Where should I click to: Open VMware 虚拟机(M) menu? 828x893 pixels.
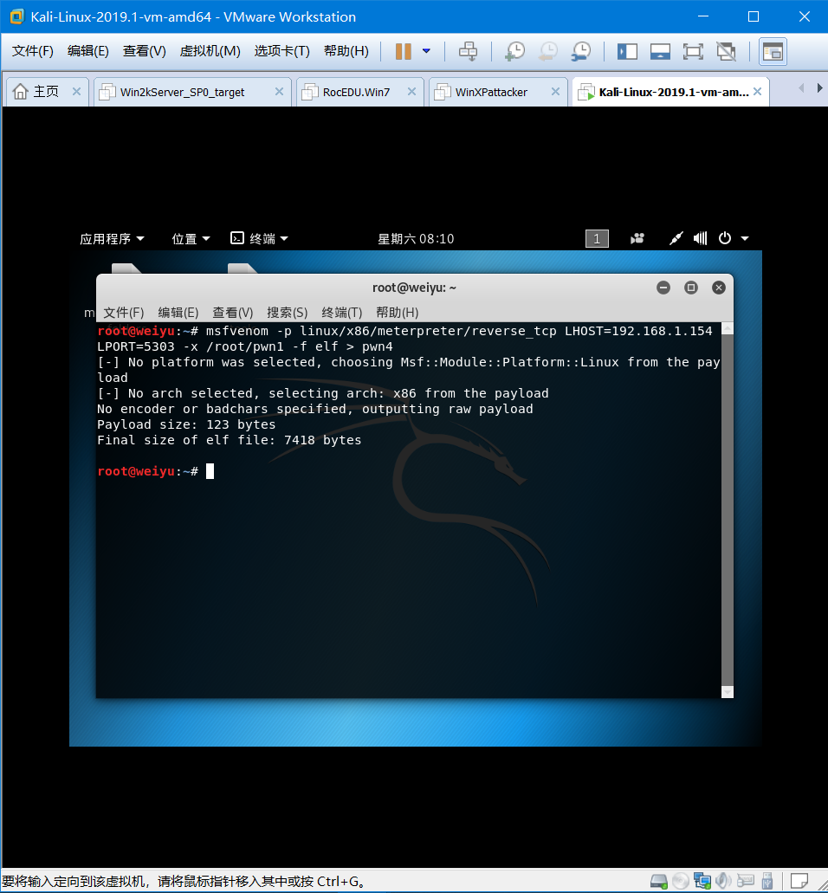[210, 51]
